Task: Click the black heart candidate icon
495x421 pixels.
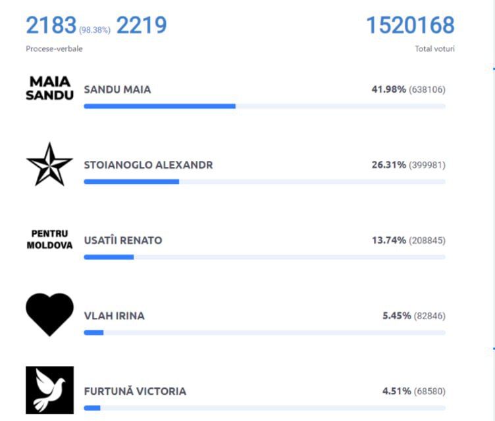Action: [49, 315]
